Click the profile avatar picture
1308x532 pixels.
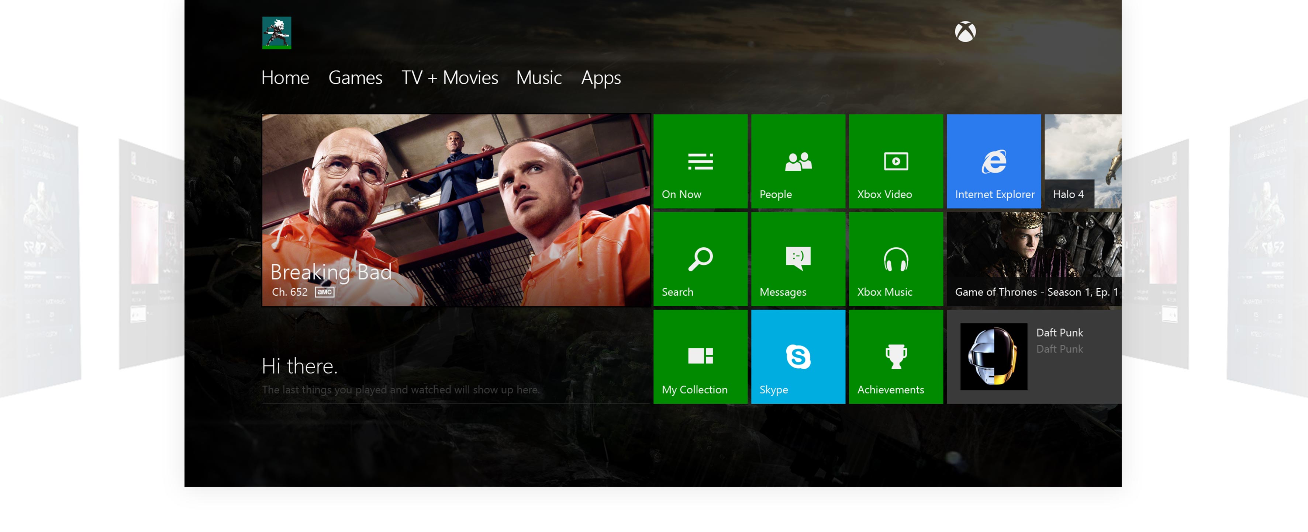[277, 33]
